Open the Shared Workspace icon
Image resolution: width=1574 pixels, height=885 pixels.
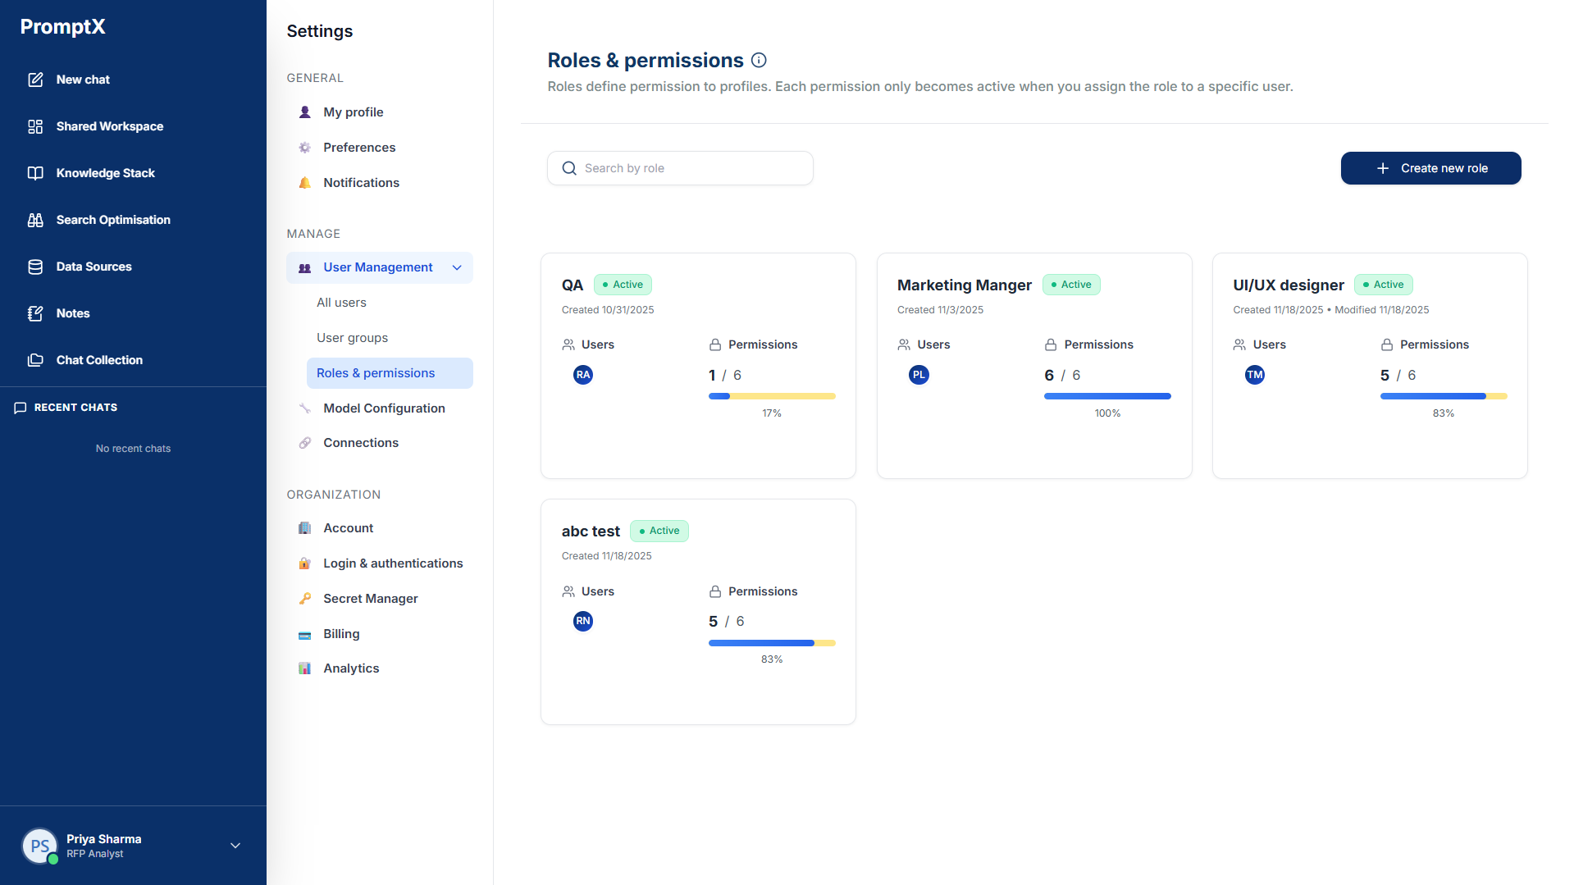(35, 126)
